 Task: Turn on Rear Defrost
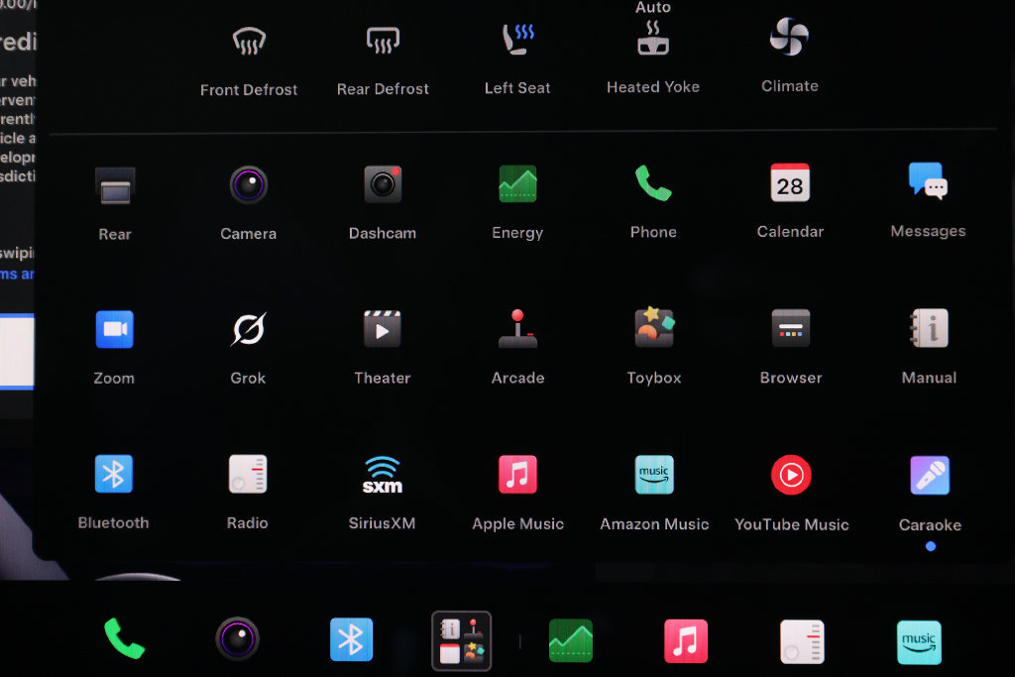pyautogui.click(x=383, y=42)
